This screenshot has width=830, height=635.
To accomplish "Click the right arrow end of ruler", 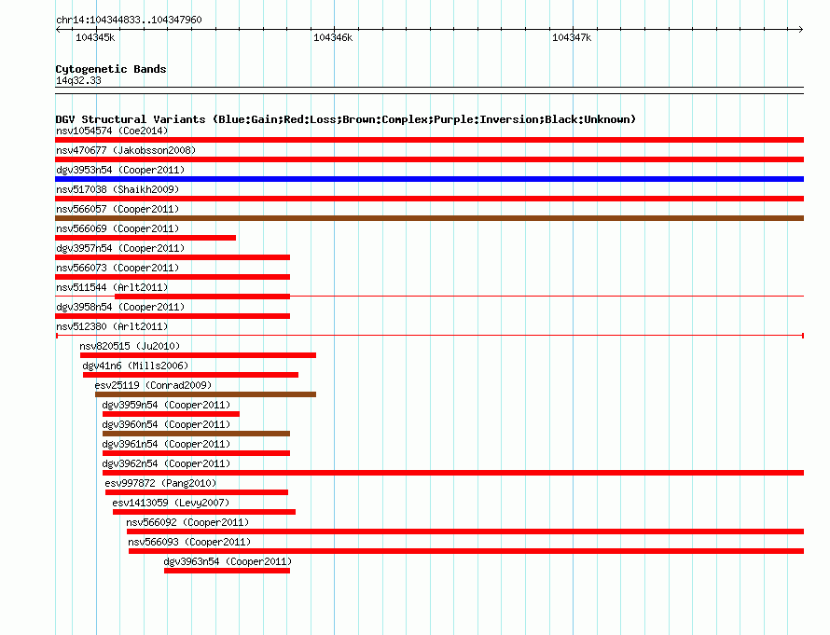I will (800, 29).
